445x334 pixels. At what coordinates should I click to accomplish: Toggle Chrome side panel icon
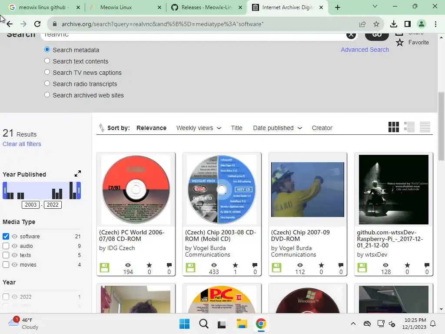click(x=408, y=24)
